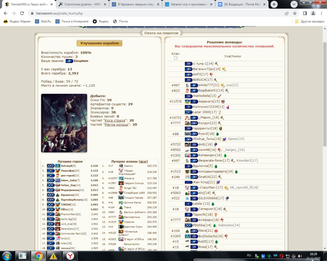Click the volume icon in system tray
The height and width of the screenshot is (261, 327).
[300, 256]
